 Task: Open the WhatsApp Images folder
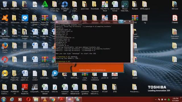25,34
